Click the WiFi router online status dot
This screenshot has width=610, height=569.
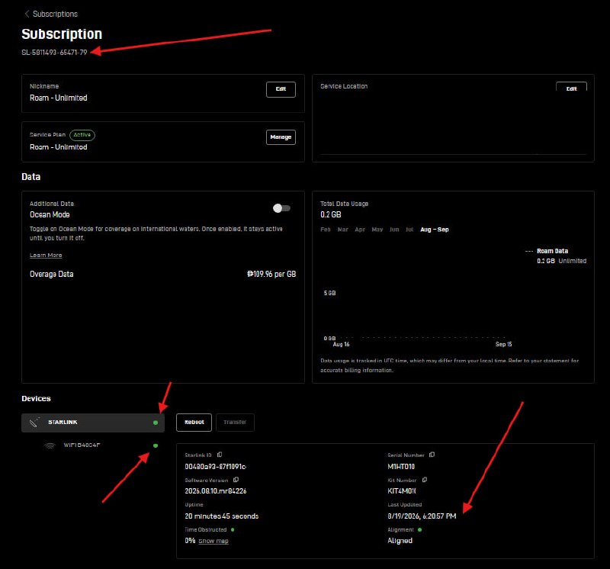click(156, 445)
